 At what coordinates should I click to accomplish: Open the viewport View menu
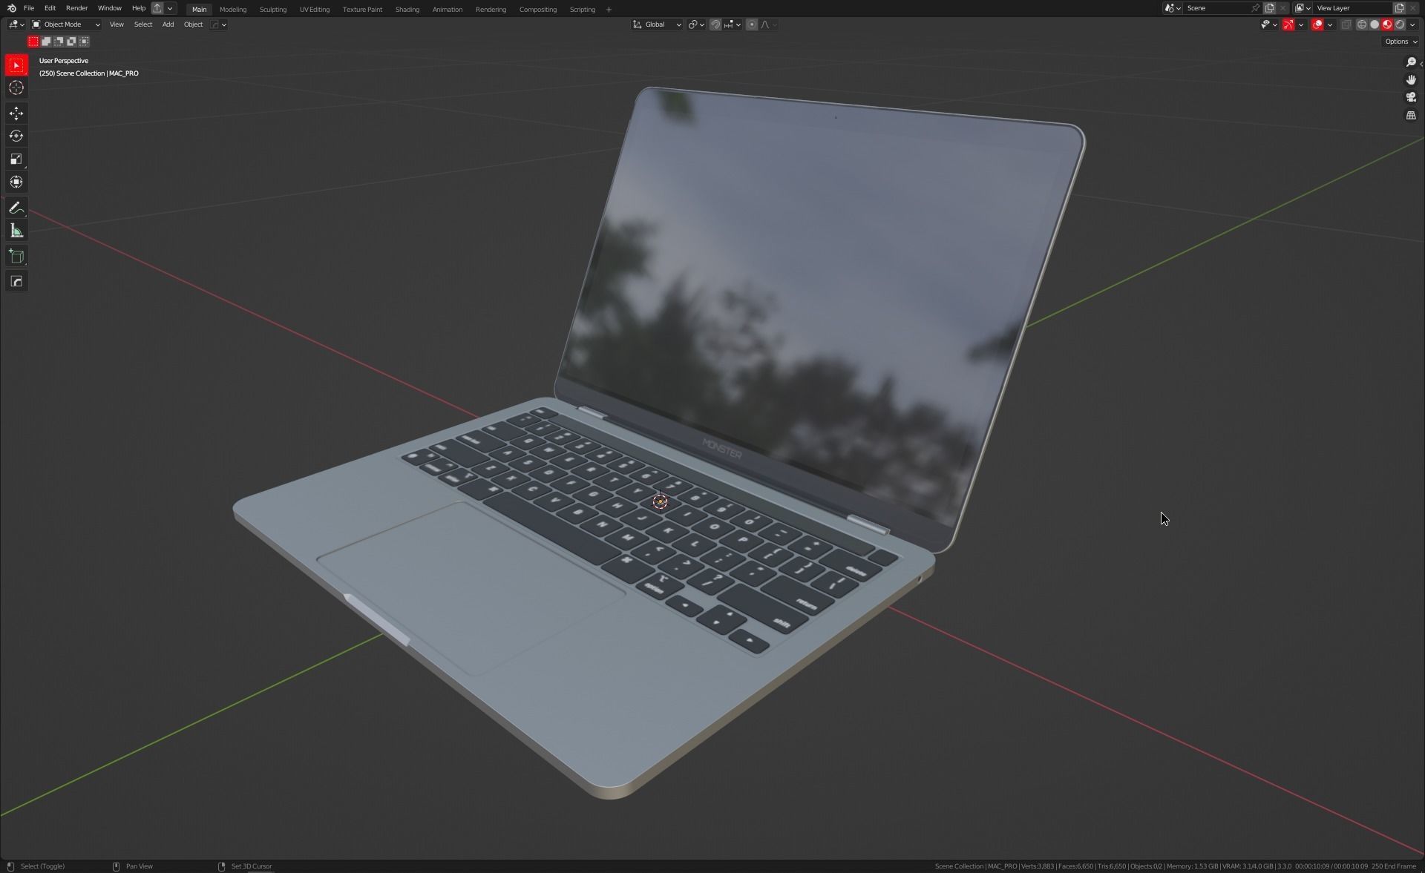(x=117, y=24)
